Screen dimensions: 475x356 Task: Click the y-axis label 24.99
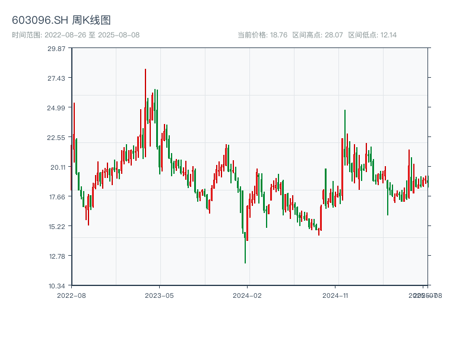(x=56, y=108)
